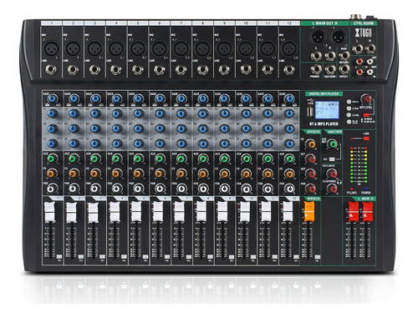The image size is (418, 318).
Task: Select CTRL ROOM left output jack
Action: 357,49
